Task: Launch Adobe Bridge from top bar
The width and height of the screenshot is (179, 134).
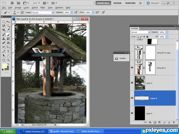Action: [x=12, y=3]
